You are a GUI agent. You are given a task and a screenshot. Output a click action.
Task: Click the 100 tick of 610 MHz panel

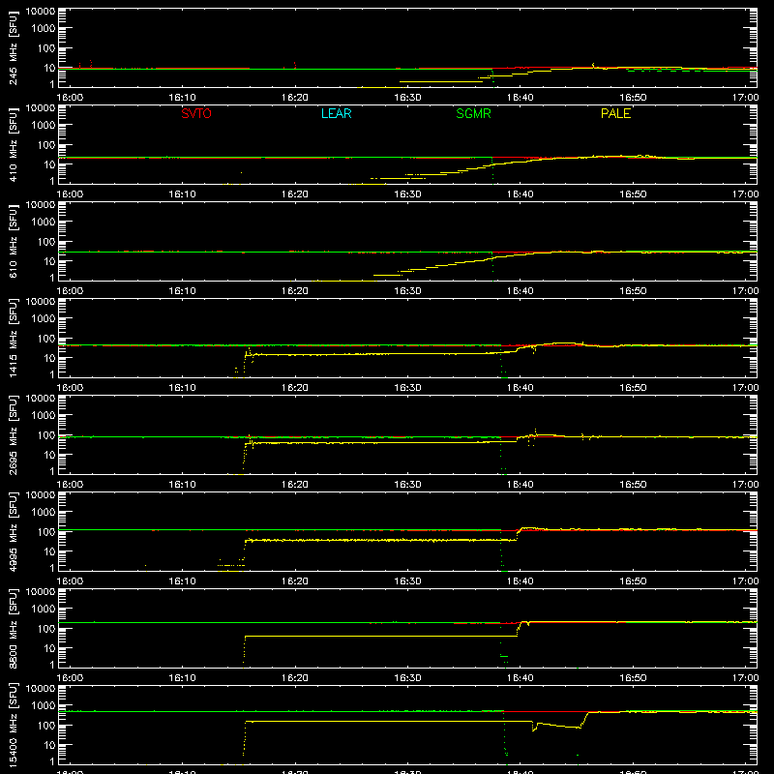[x=46, y=242]
